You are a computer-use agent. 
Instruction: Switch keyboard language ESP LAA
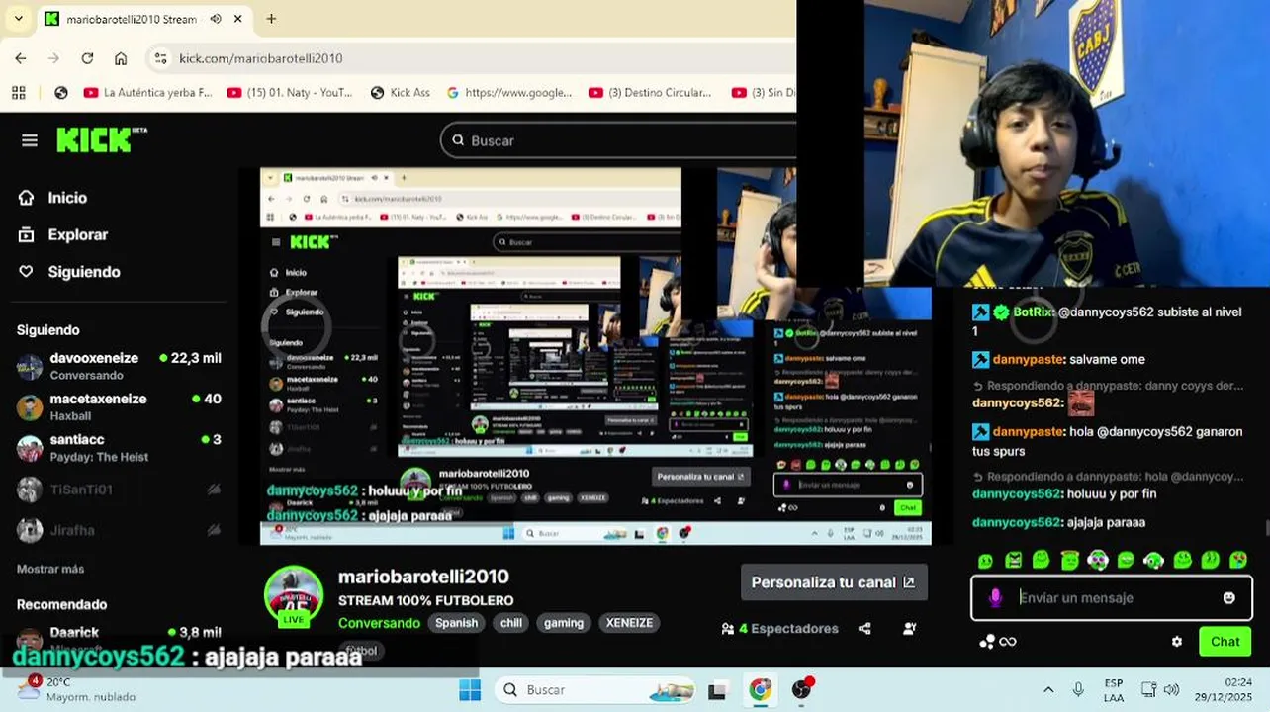(1114, 690)
